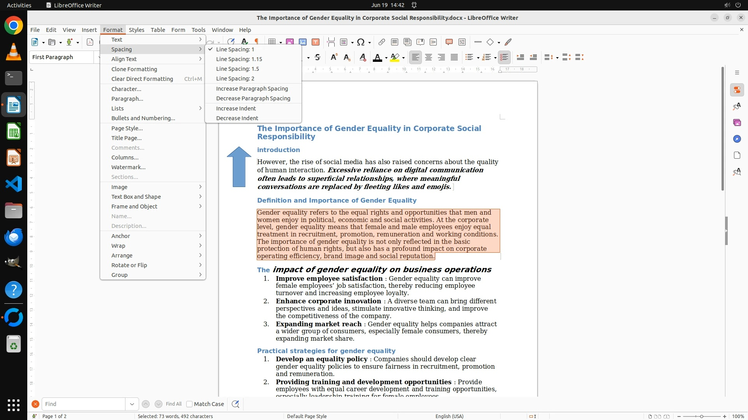This screenshot has width=748, height=420.
Task: Click the Insert Page Break icon
Action: 331,42
